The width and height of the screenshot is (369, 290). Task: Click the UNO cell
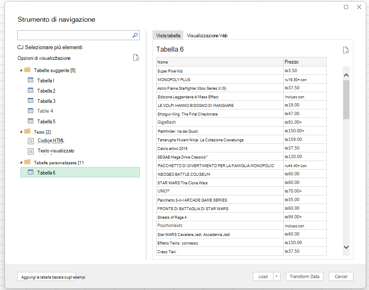220,191
